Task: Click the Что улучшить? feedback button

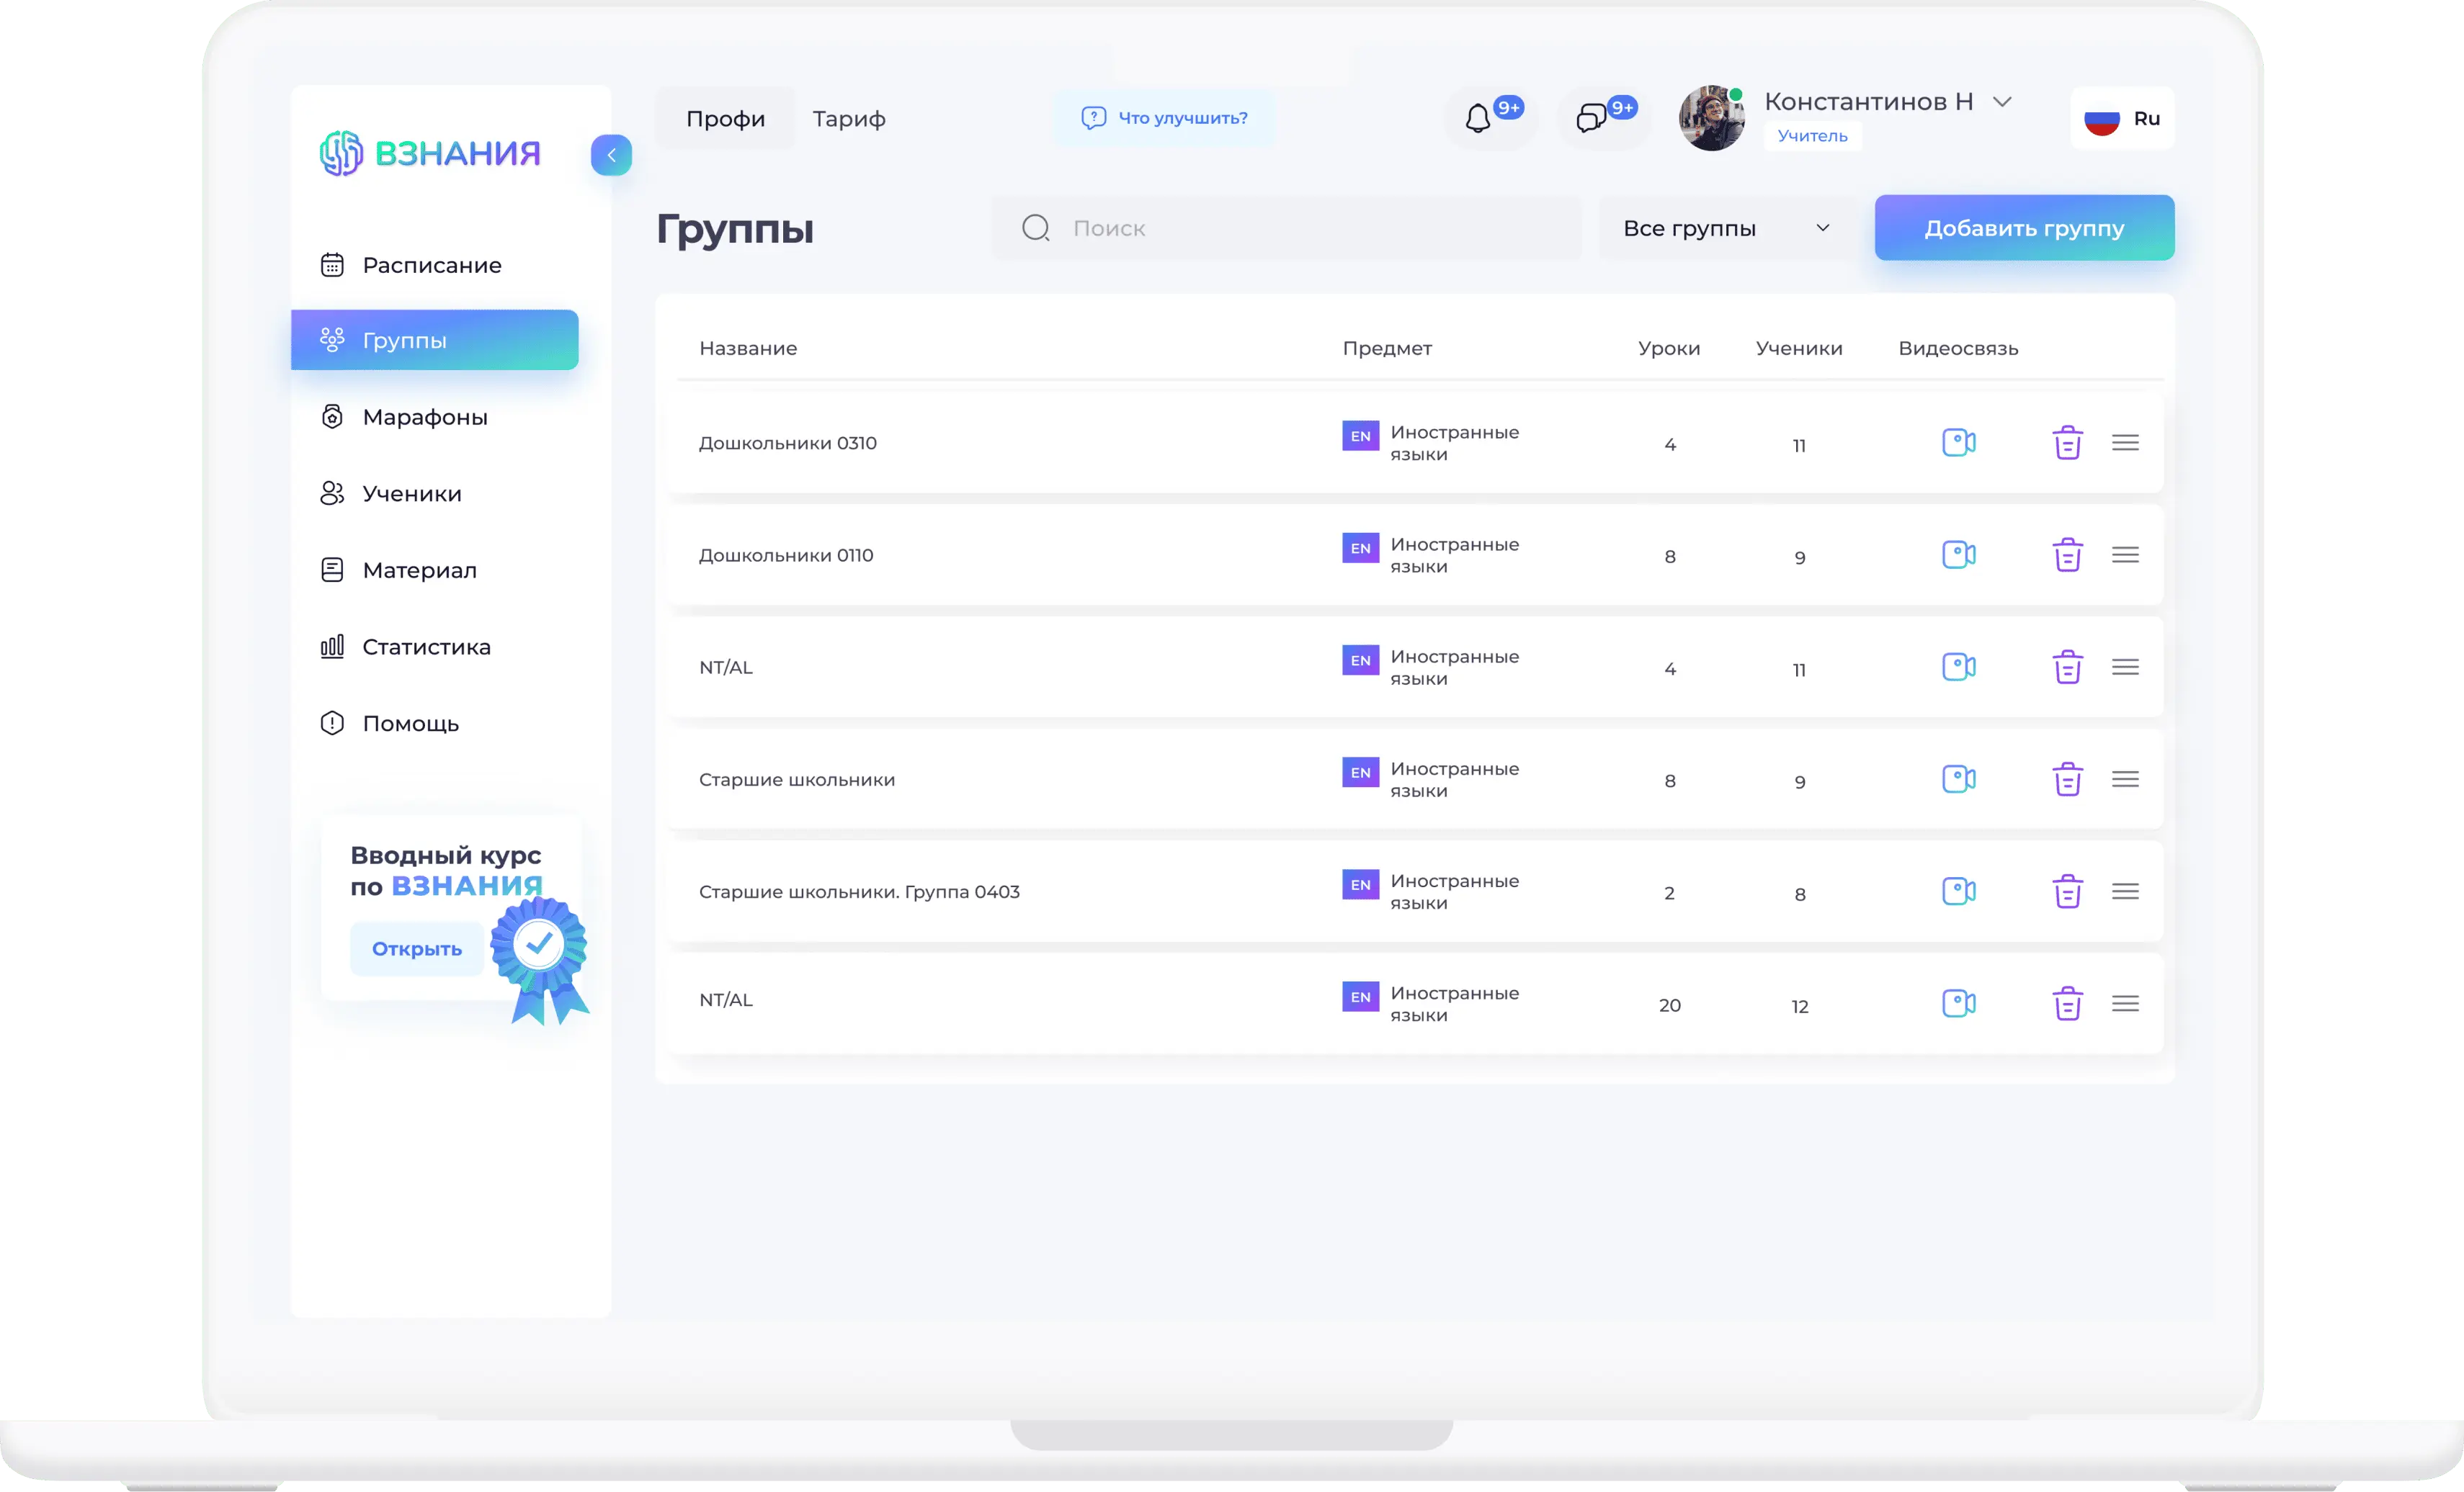Action: [x=1164, y=118]
